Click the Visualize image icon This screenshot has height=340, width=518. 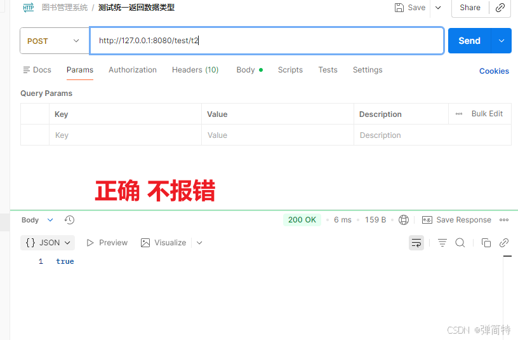145,243
